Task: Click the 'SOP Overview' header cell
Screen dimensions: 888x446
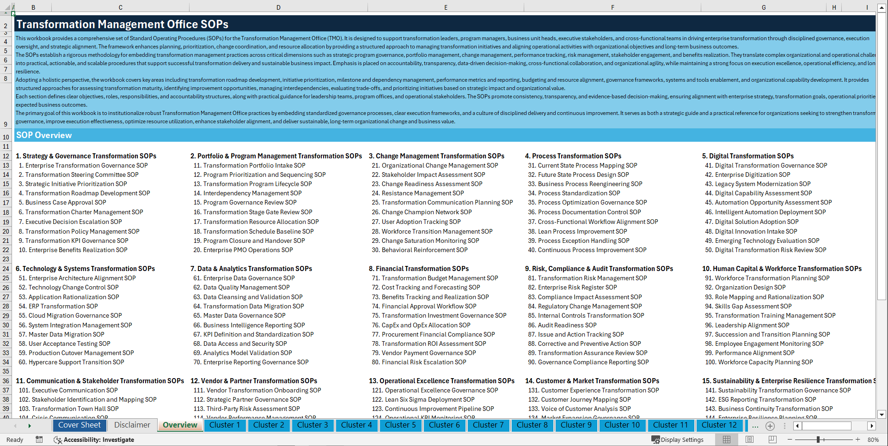Action: tap(44, 135)
